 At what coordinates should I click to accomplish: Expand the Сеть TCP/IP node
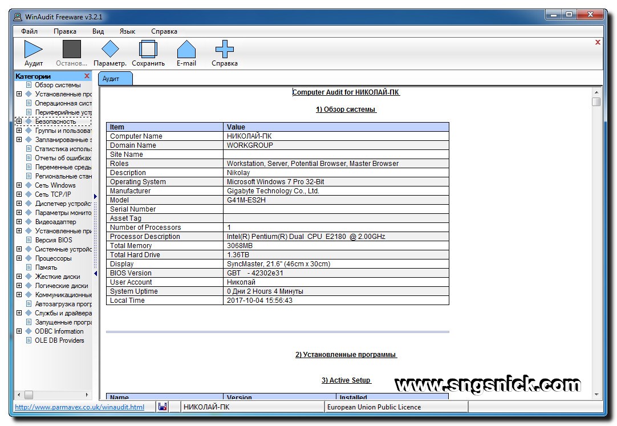click(19, 194)
